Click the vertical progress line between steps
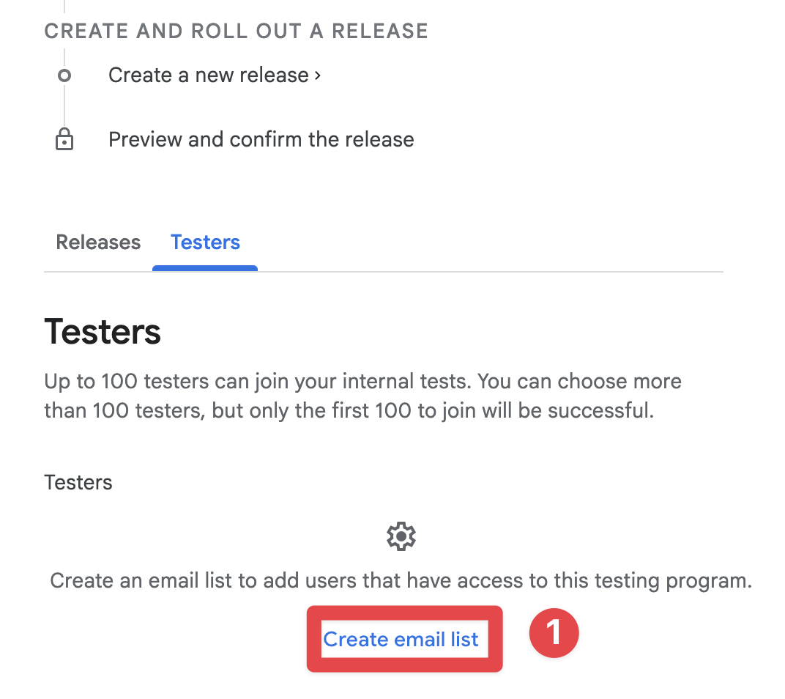The width and height of the screenshot is (785, 699). [64, 106]
